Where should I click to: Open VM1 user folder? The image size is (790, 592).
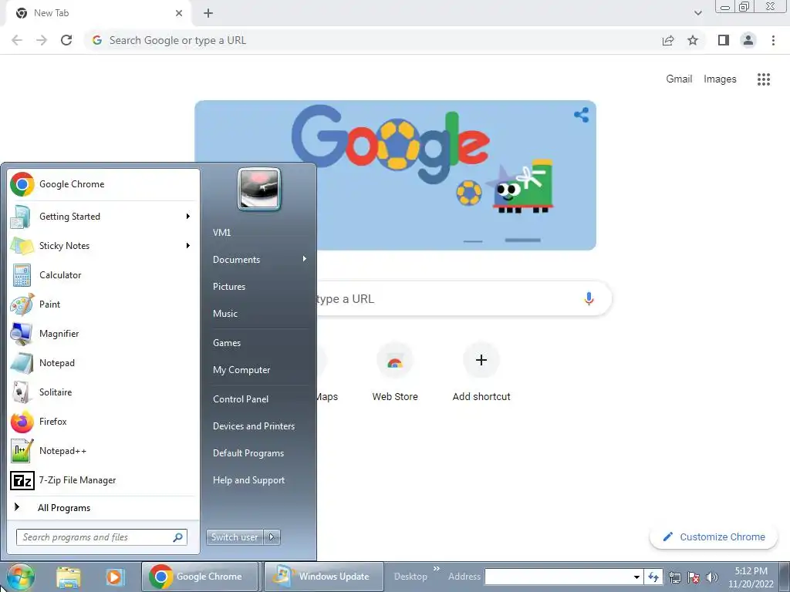point(221,233)
